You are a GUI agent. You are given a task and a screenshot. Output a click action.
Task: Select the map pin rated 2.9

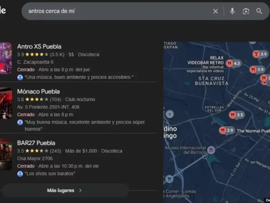click(226, 130)
